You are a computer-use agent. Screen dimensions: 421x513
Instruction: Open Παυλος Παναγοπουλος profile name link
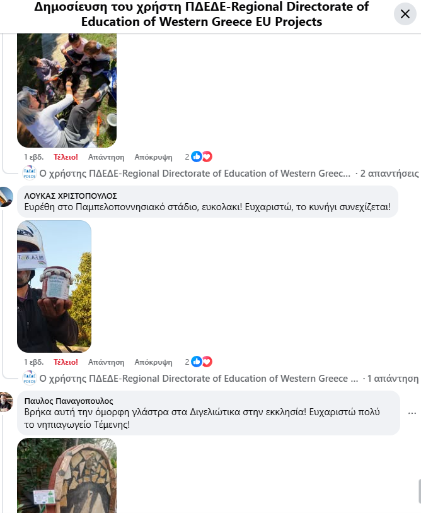69,401
